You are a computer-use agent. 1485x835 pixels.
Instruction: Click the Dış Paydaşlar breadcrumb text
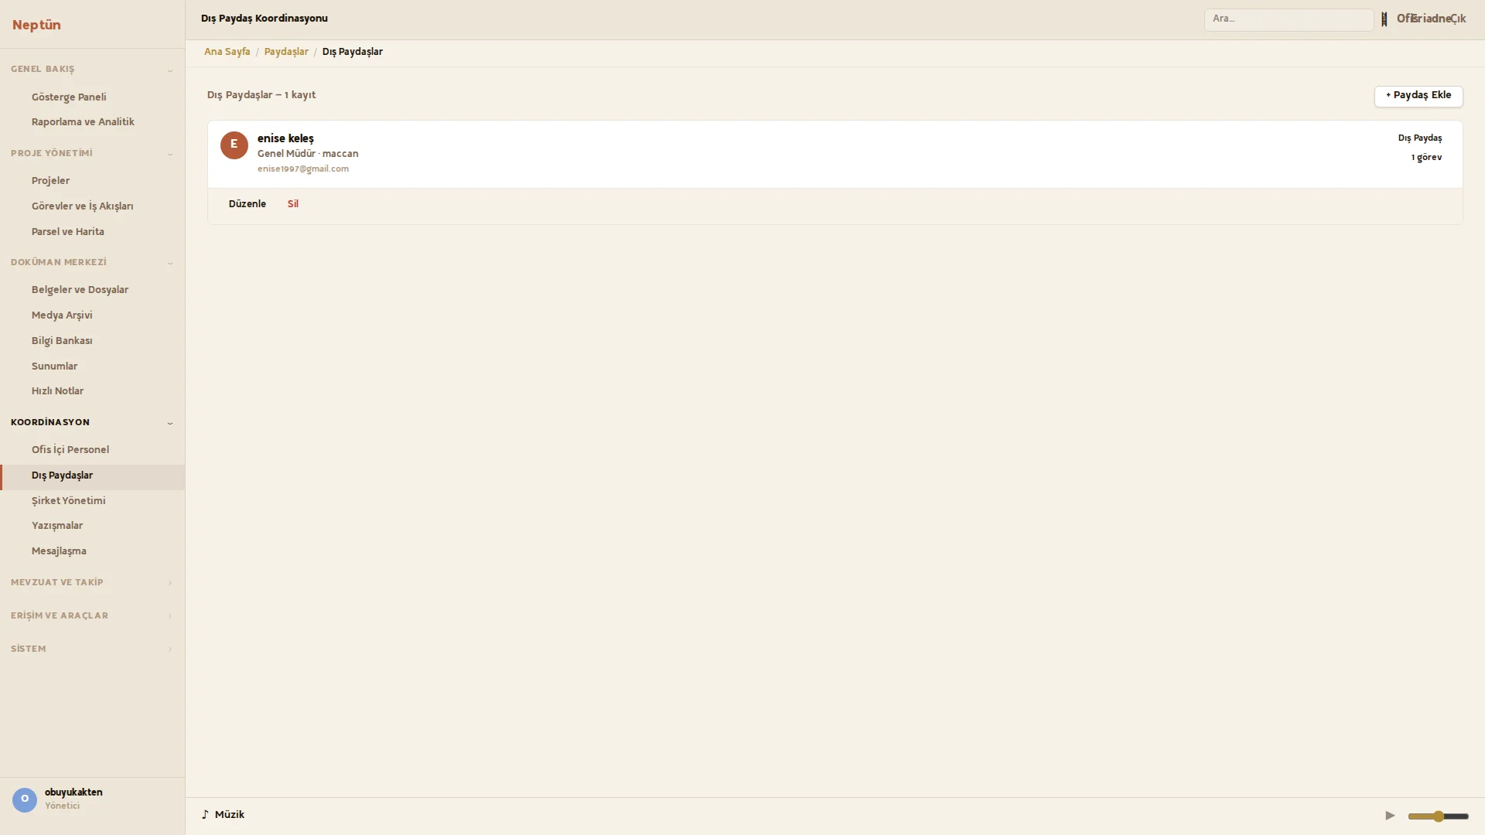pyautogui.click(x=352, y=52)
